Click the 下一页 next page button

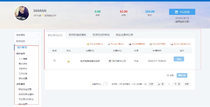pos(177,84)
